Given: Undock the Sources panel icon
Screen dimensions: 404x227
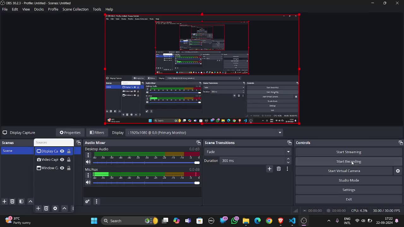Looking at the screenshot, I should coord(79,143).
